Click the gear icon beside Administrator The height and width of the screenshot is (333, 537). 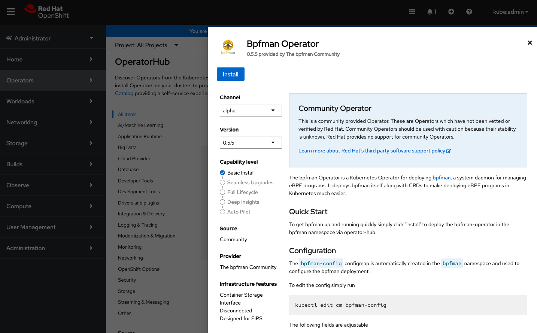pos(9,38)
